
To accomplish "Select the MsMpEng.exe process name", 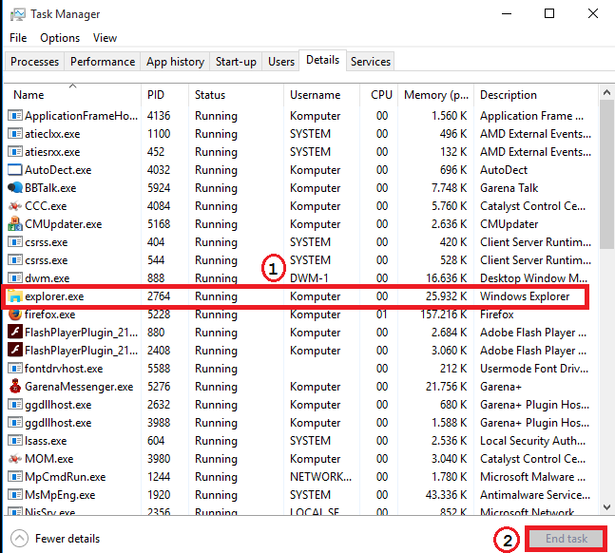I will coord(60,494).
